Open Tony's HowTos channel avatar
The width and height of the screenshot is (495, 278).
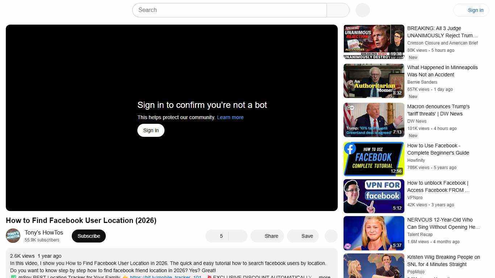pyautogui.click(x=13, y=236)
